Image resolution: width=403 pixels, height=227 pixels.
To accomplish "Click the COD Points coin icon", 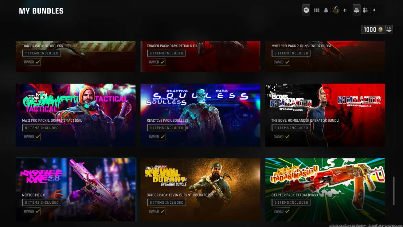I will 380,29.
